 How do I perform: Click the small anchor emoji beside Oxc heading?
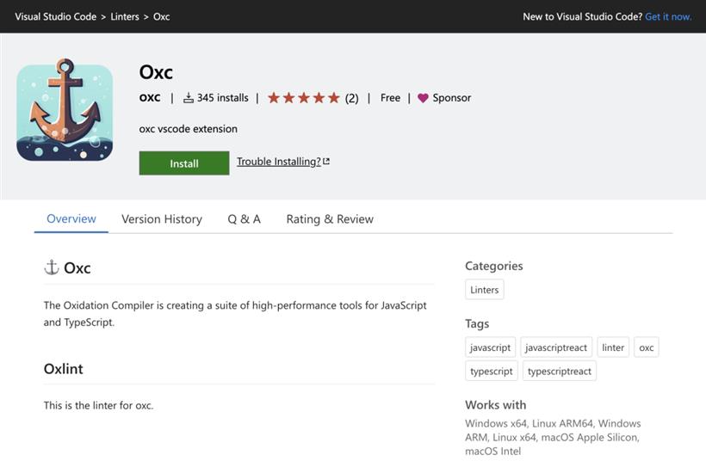click(52, 267)
